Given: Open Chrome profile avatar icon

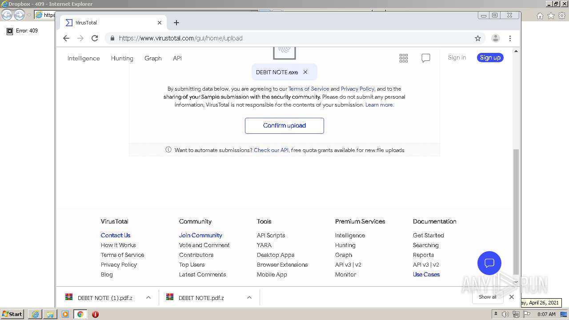Looking at the screenshot, I should (496, 38).
